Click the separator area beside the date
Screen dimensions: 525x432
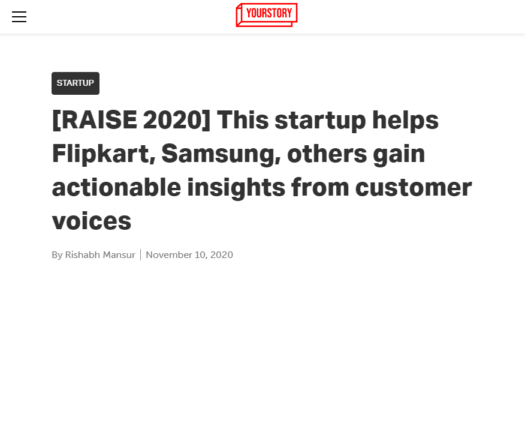click(x=141, y=254)
